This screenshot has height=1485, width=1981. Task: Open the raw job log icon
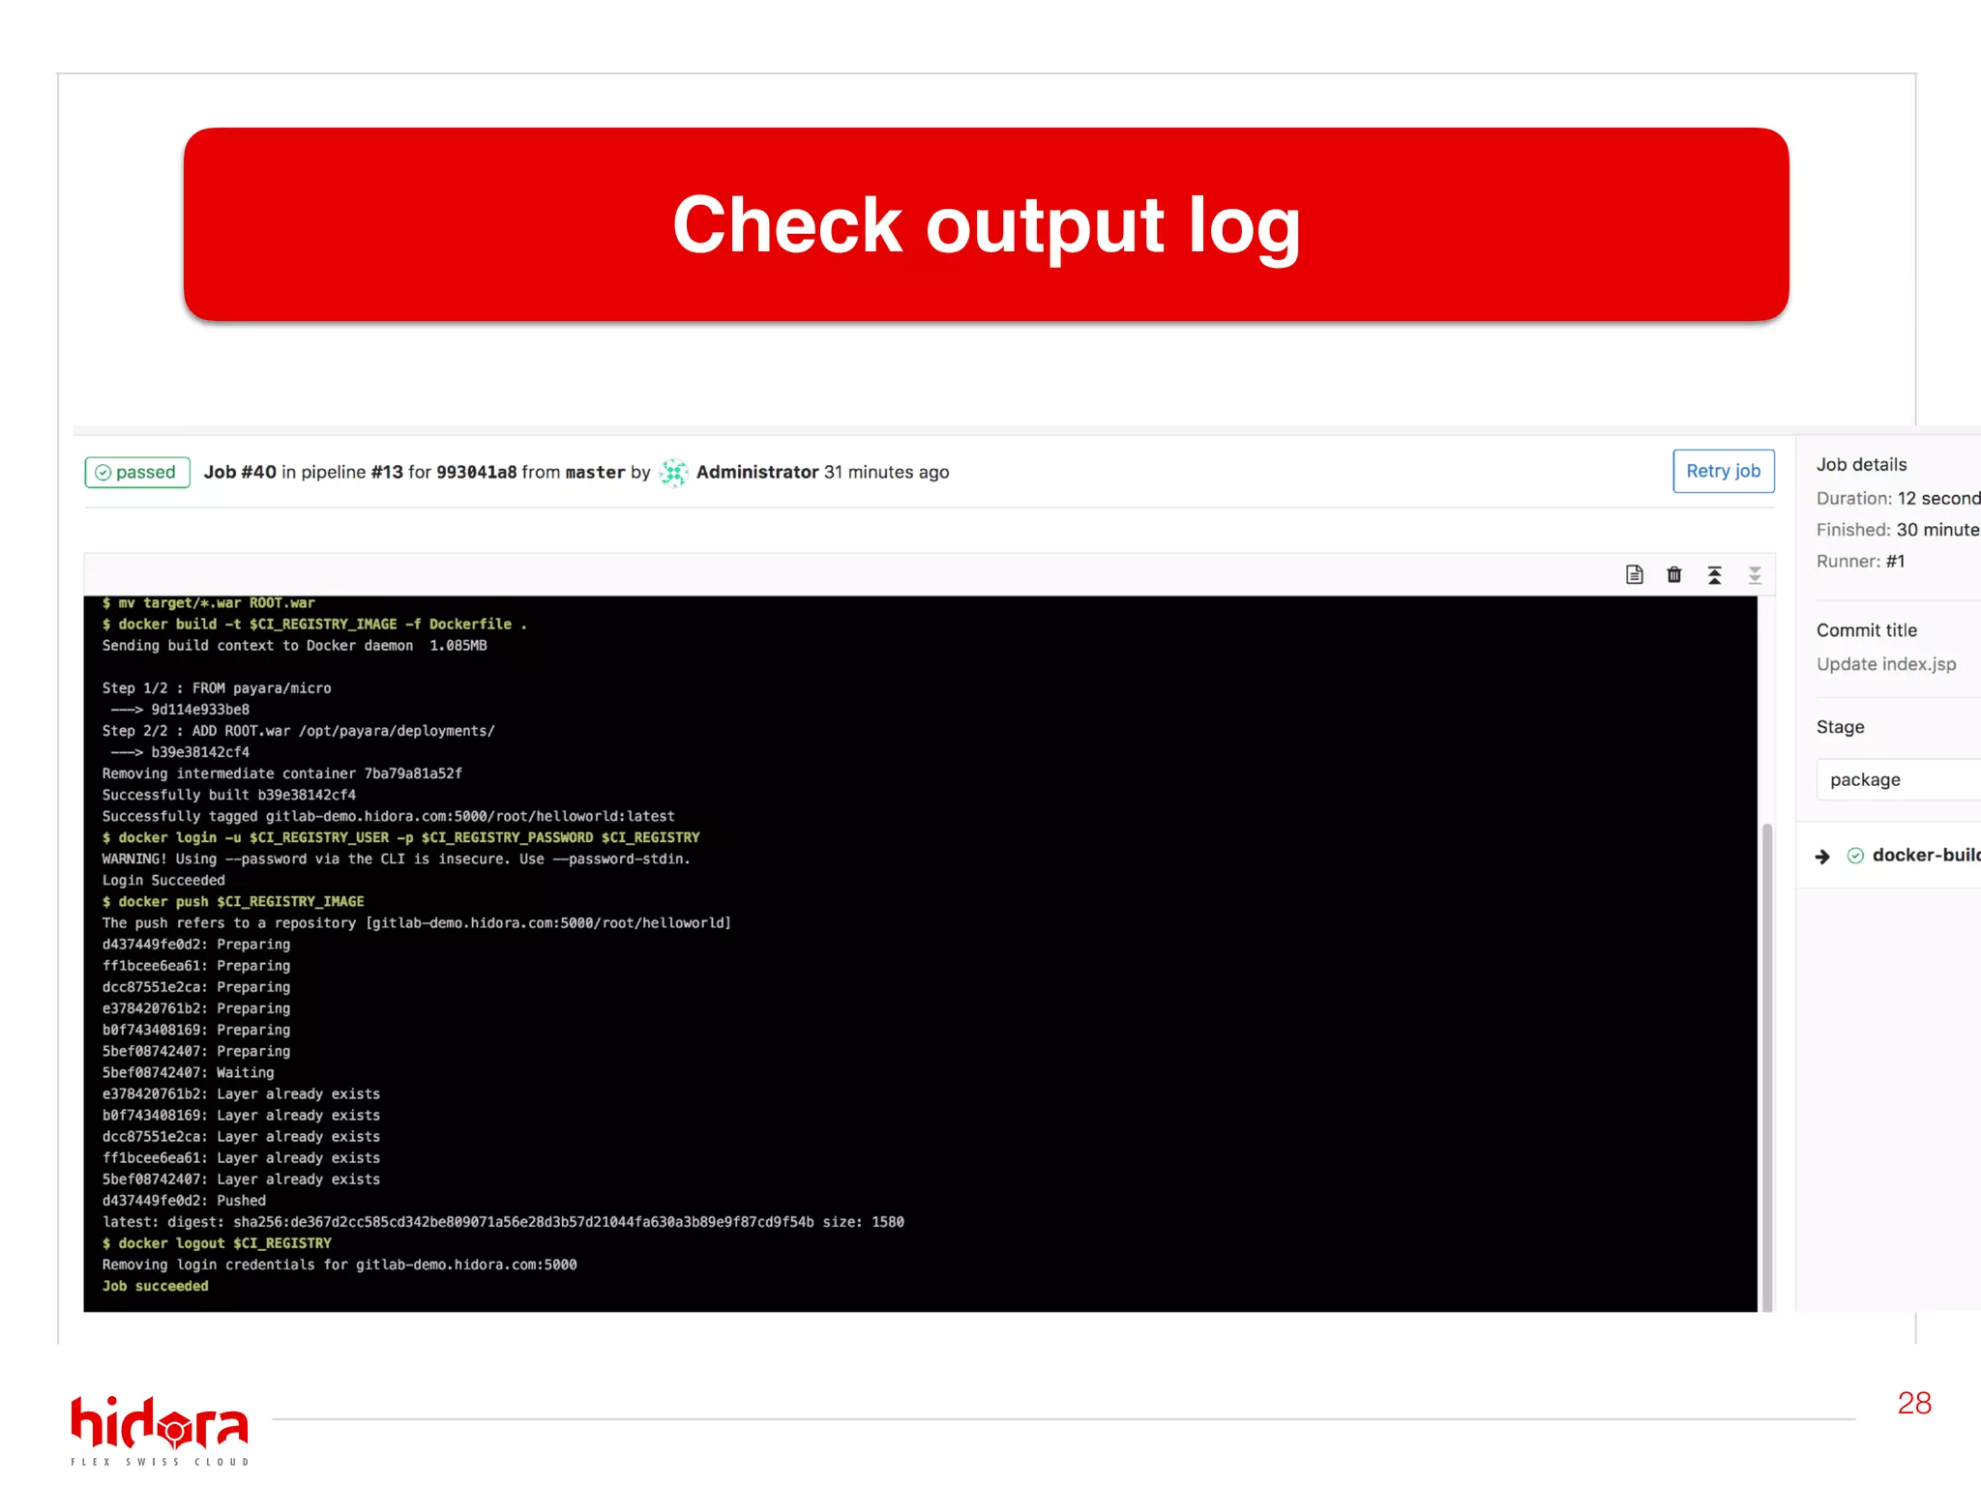pyautogui.click(x=1635, y=574)
